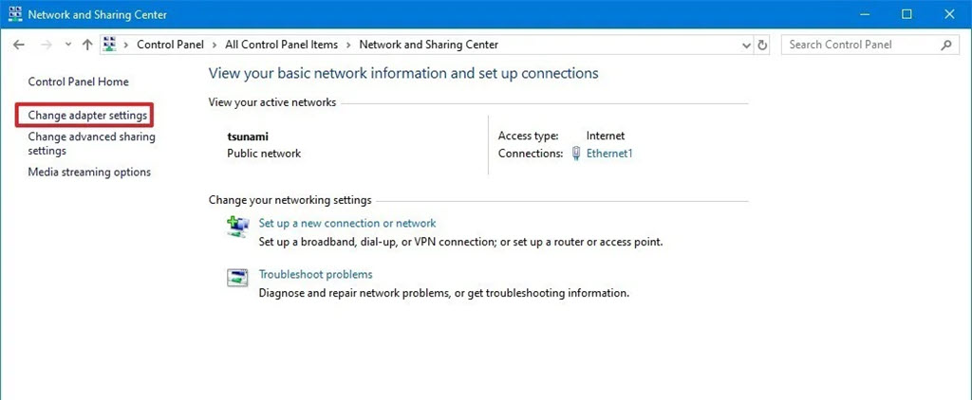
Task: Click the search magnifier icon
Action: coord(946,45)
